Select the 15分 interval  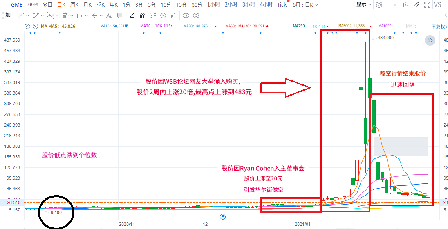tap(181, 4)
